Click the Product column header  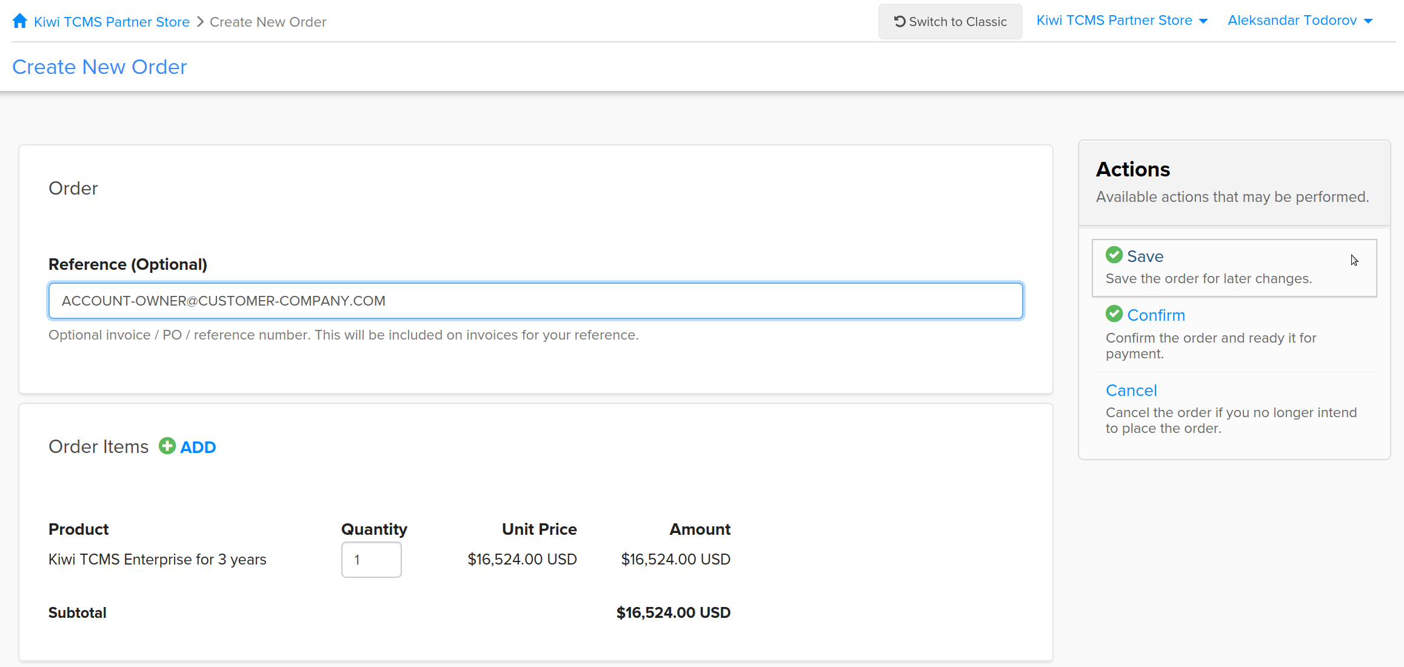tap(79, 529)
